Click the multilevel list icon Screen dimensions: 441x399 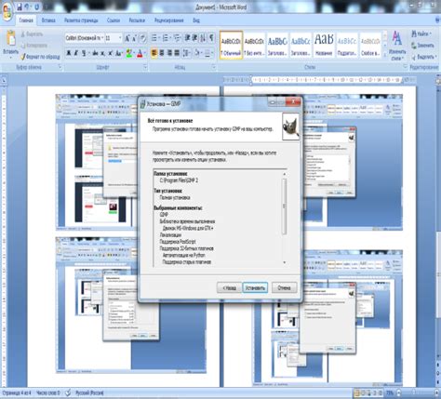point(177,38)
